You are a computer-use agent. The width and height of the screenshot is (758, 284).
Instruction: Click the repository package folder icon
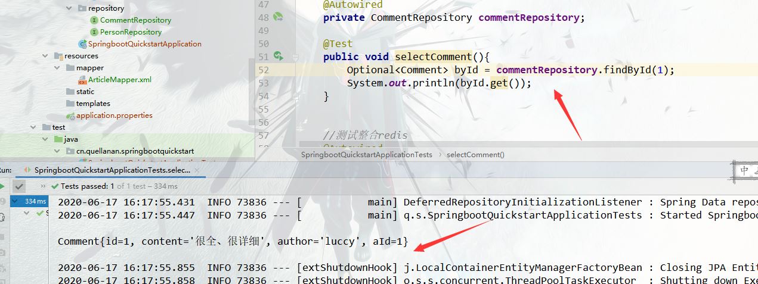[x=82, y=8]
